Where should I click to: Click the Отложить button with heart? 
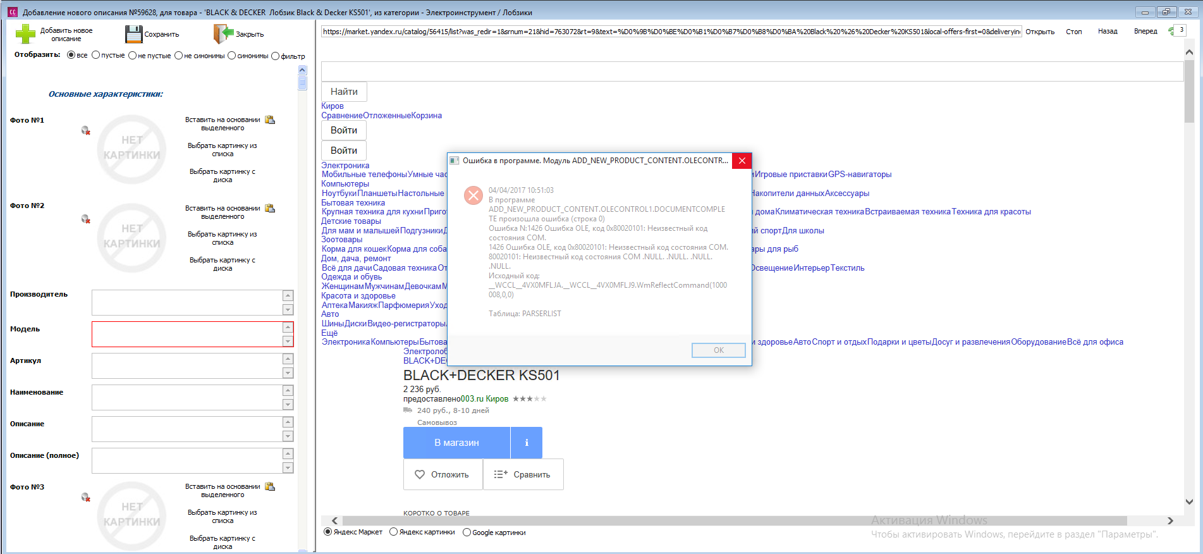point(443,474)
